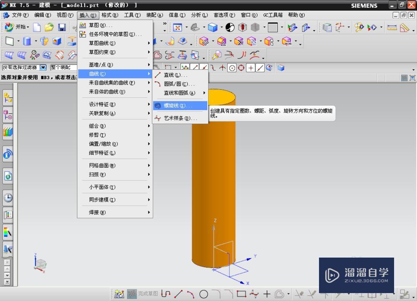Choose 艺术样条(D)... from the curve submenu
Image resolution: width=417 pixels, height=301 pixels.
pyautogui.click(x=180, y=118)
